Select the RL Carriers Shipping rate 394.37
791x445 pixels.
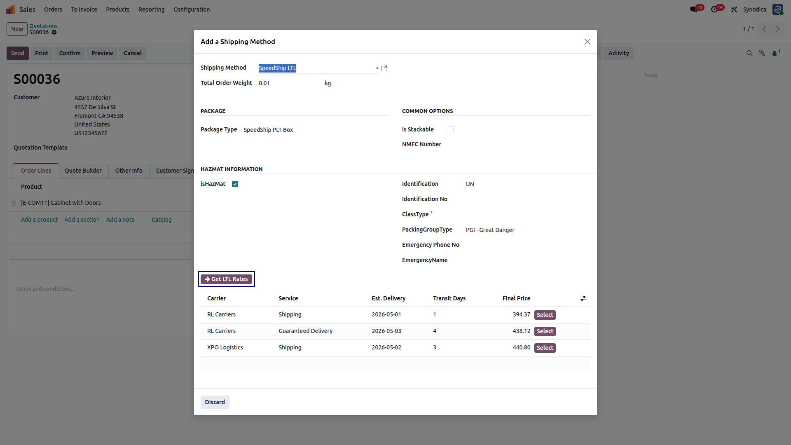[x=545, y=315]
